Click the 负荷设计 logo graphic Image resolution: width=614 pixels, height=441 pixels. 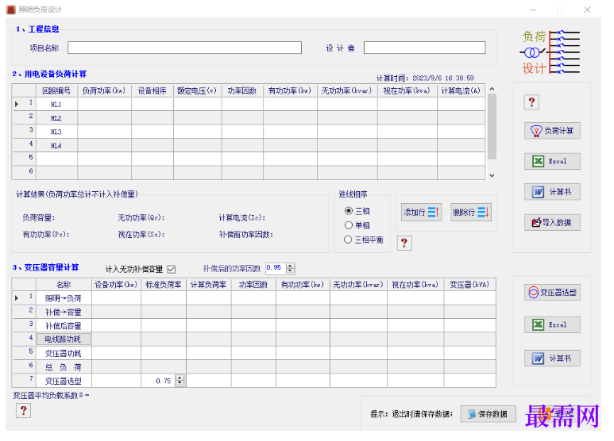click(551, 52)
